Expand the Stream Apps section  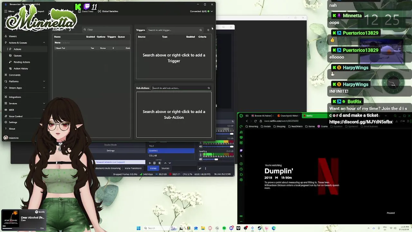pyautogui.click(x=44, y=88)
